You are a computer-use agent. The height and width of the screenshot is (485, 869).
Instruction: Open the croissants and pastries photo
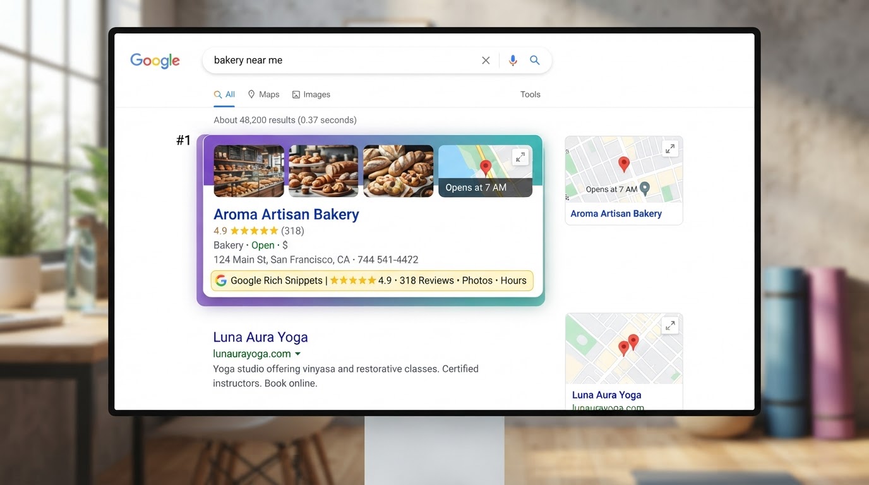click(323, 171)
